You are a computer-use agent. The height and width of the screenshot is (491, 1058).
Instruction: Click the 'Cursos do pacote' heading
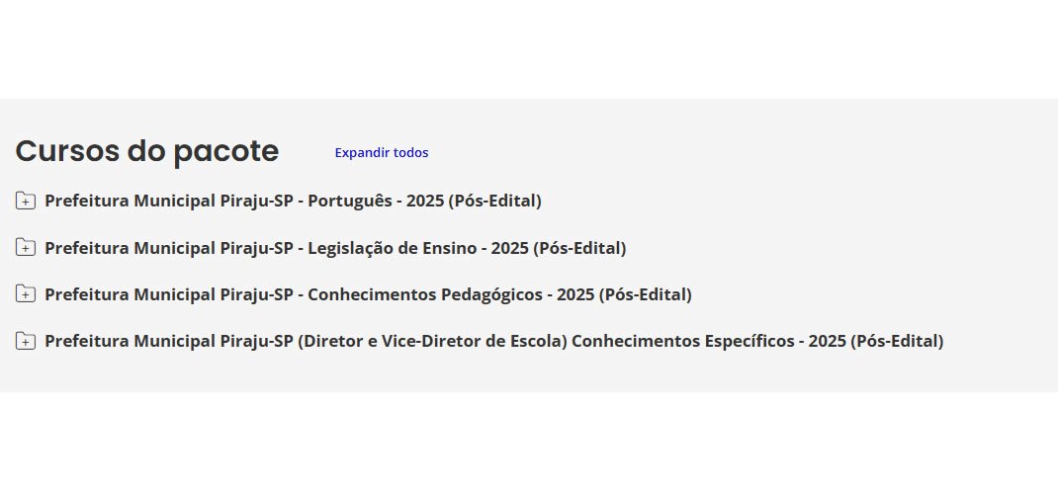(x=147, y=151)
